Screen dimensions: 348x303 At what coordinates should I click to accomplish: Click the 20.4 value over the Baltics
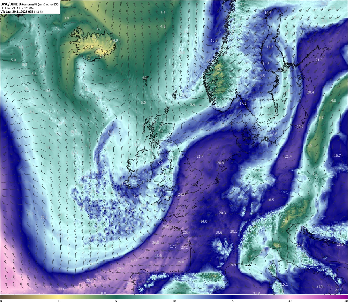pyautogui.click(x=310, y=92)
